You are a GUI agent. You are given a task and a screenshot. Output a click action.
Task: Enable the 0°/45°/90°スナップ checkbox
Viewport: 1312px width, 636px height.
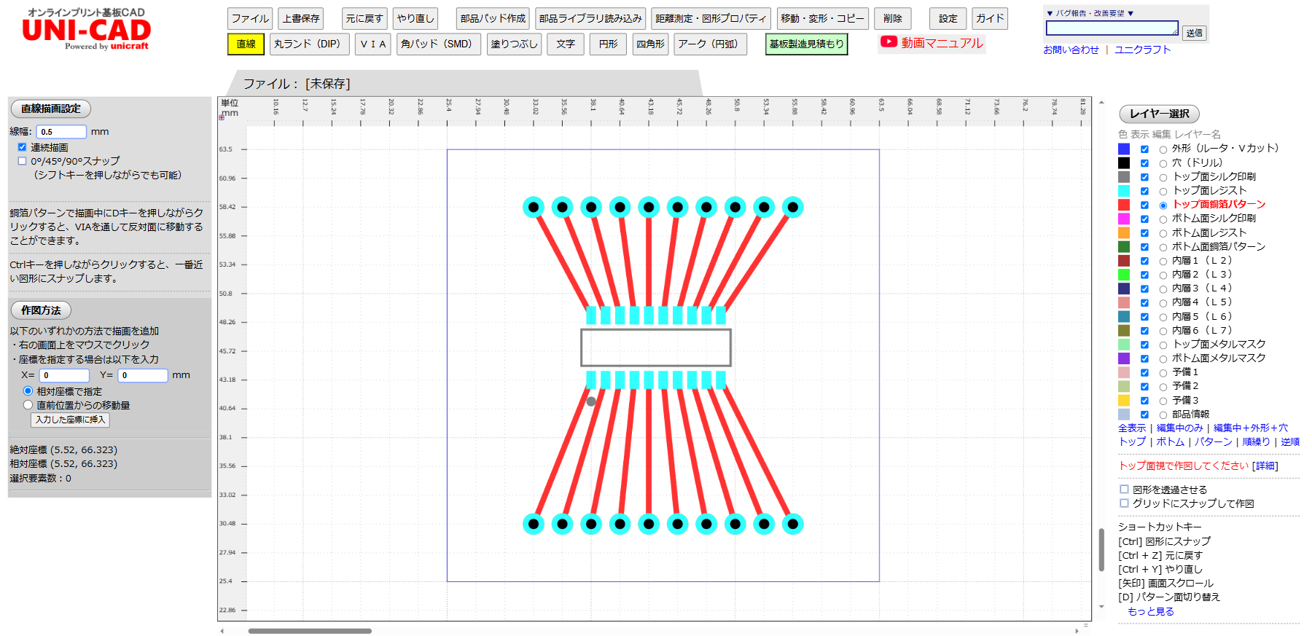click(22, 161)
